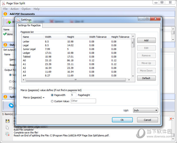The width and height of the screenshot is (177, 143).
Task: Select the A3 pagesize row
Action: (x=76, y=72)
